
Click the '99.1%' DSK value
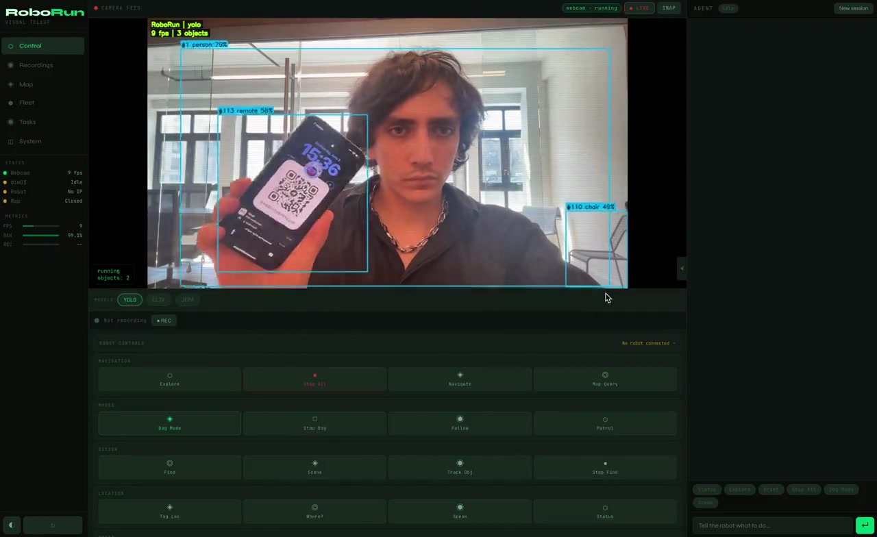75,236
